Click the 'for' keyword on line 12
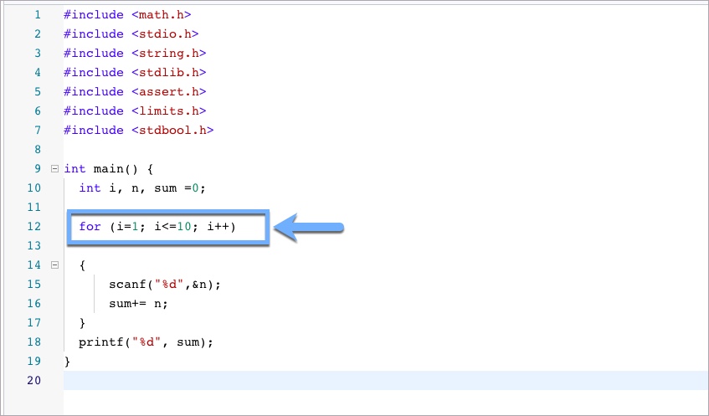Viewport: 709px width, 416px height. 90,226
